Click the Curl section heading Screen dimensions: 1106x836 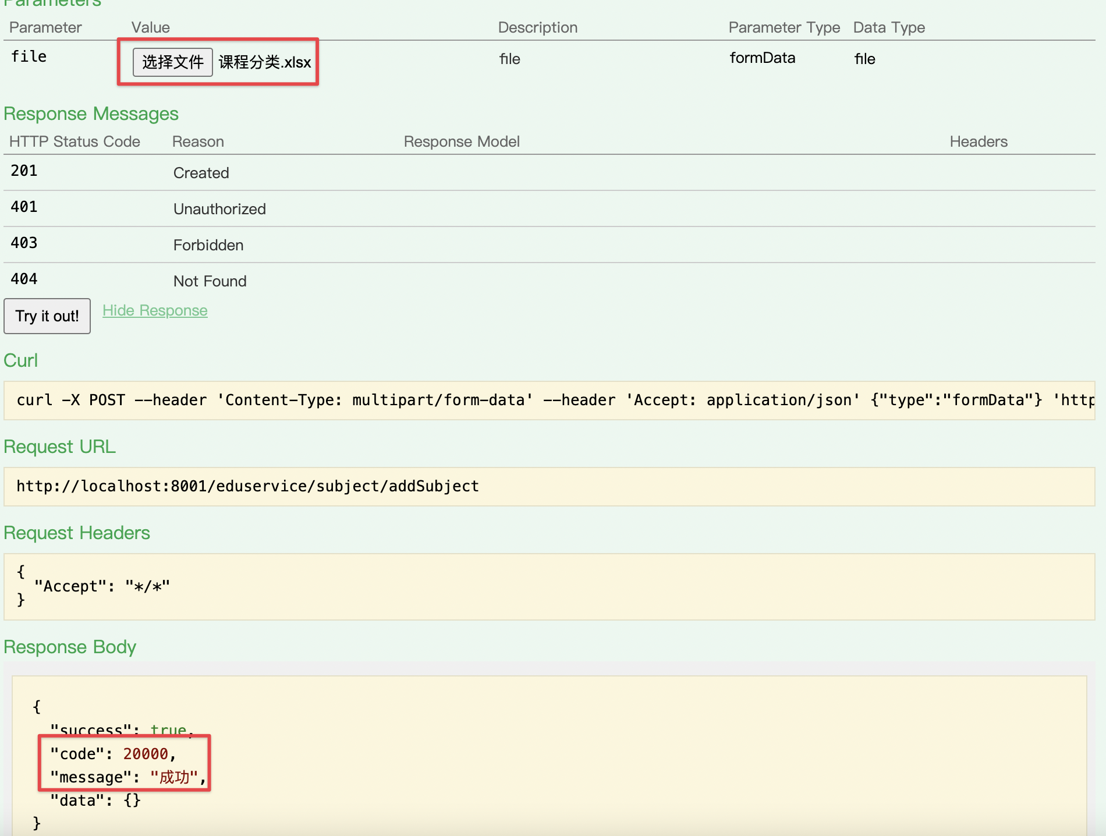[x=21, y=360]
